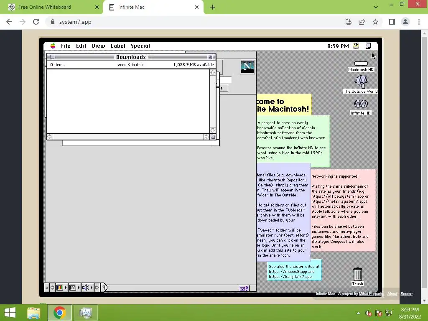
Task: Open the About link
Action: 392,294
